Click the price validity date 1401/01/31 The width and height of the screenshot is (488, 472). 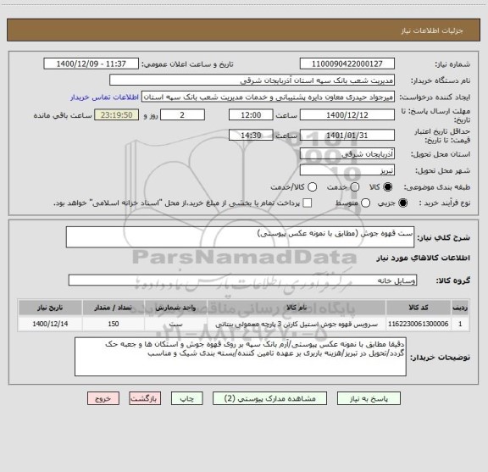pyautogui.click(x=347, y=135)
